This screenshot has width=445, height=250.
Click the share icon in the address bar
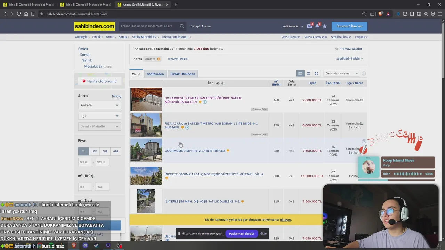[x=372, y=14]
